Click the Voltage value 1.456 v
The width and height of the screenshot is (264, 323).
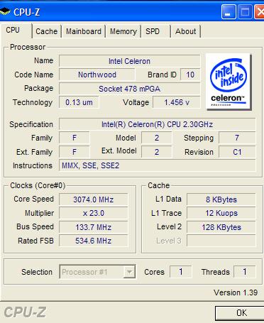[x=177, y=102]
